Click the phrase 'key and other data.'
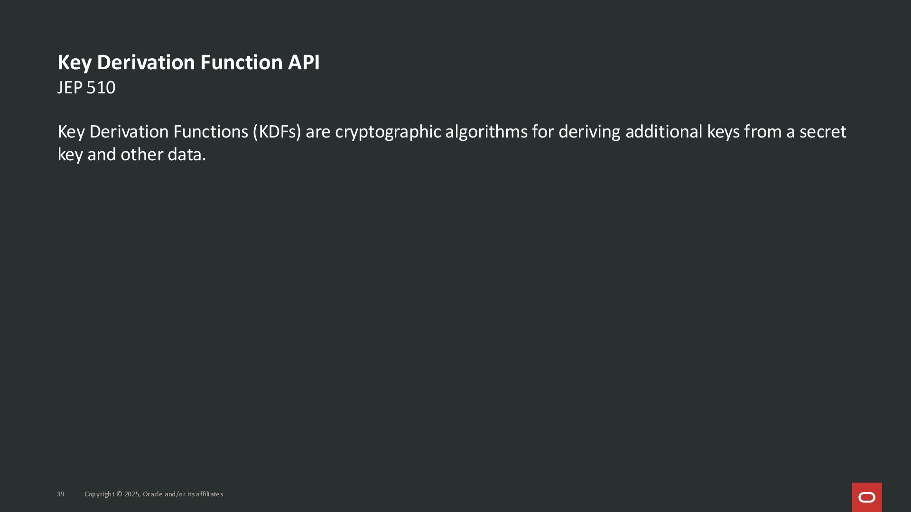The width and height of the screenshot is (911, 512). click(x=131, y=155)
